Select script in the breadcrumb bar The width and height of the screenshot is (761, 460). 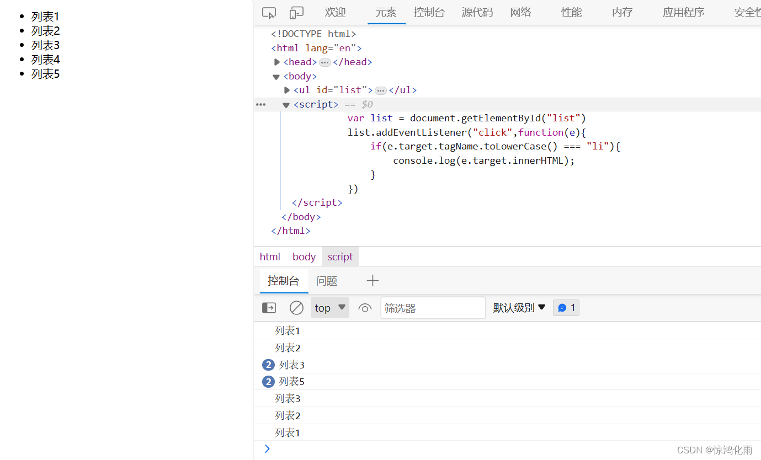tap(340, 256)
